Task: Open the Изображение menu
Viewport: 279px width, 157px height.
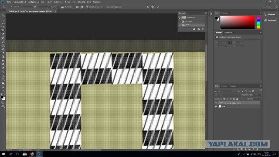Action: coord(34,2)
